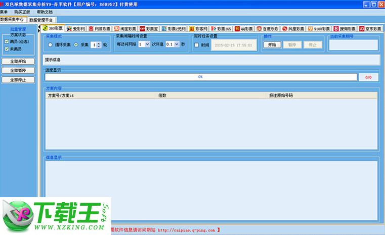Click the 暂停 operation button

[x=292, y=45]
